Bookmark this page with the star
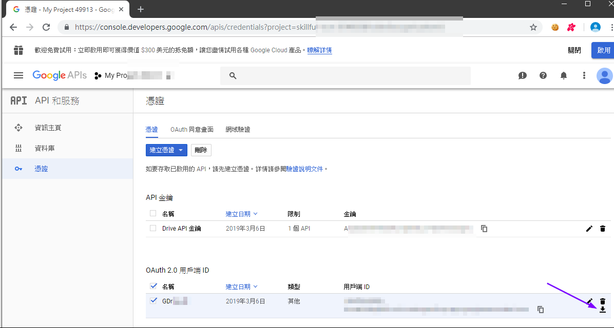The width and height of the screenshot is (614, 328). 533,27
